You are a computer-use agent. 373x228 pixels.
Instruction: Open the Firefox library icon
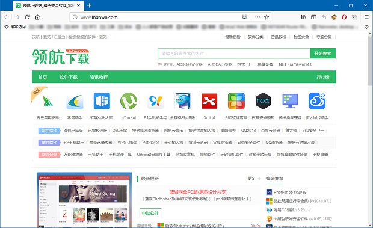304,17
